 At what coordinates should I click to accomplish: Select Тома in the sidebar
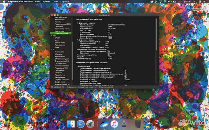(57, 47)
